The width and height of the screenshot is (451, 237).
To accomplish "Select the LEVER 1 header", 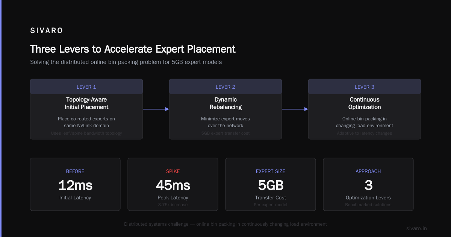I will pyautogui.click(x=86, y=87).
